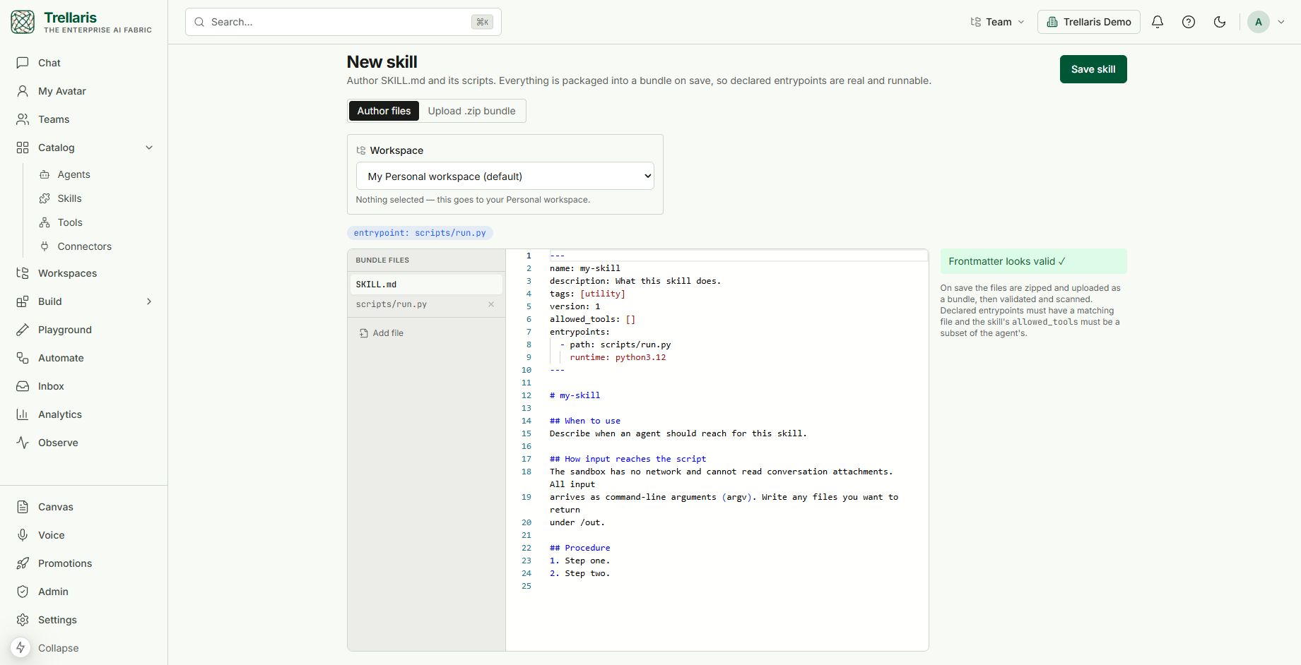Open Agents in the Catalog

(x=73, y=174)
